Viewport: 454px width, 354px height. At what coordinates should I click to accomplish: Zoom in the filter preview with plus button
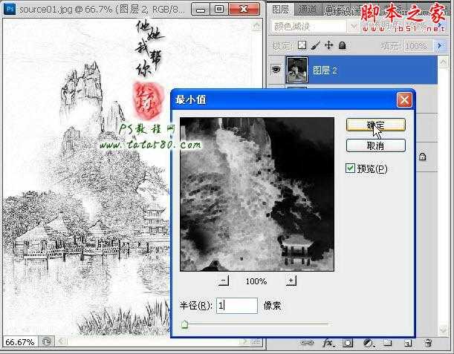click(291, 281)
